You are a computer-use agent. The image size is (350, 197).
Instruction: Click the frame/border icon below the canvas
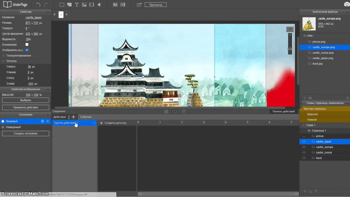[x=175, y=111]
